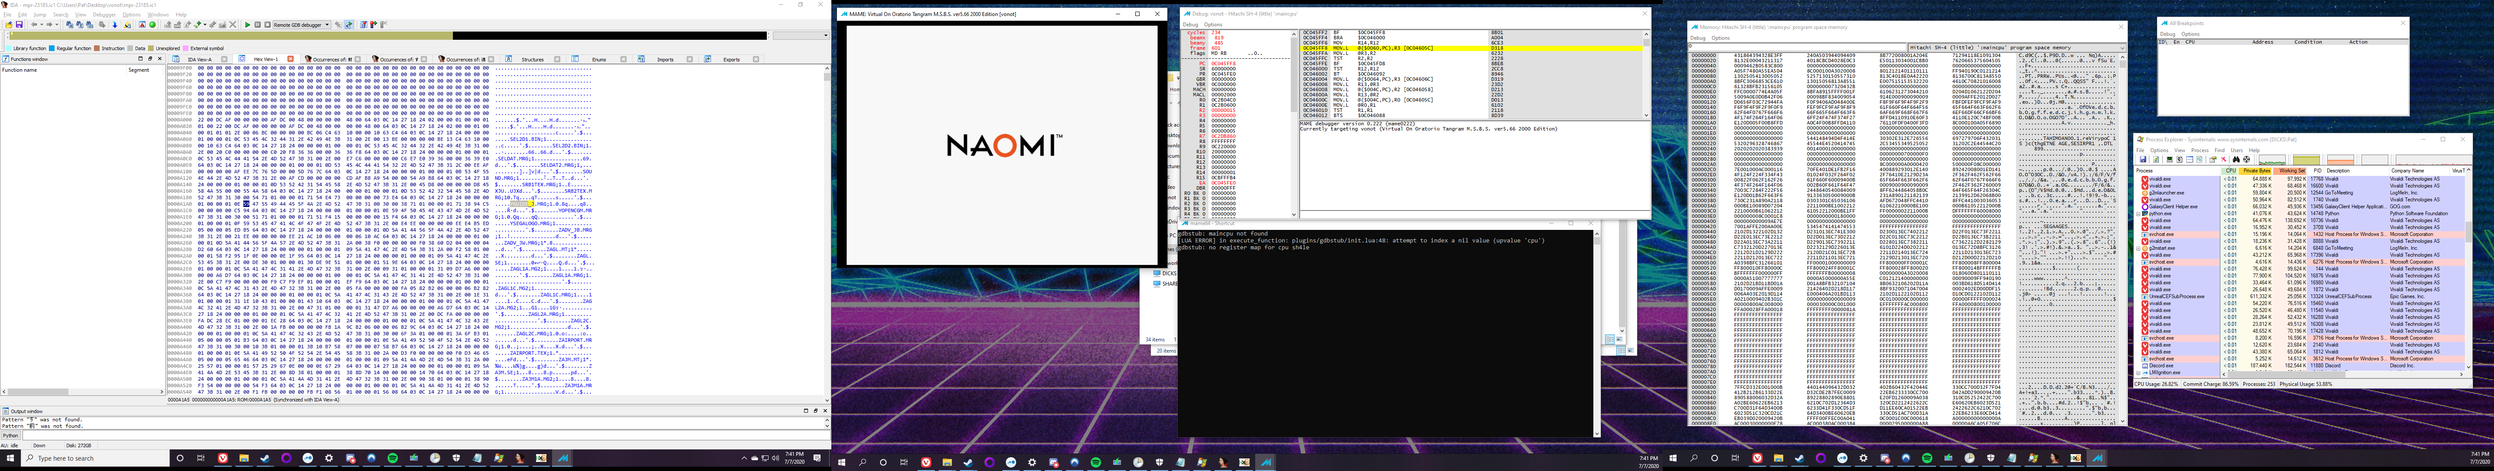Switch to the Exports tab in IDA

[x=731, y=60]
